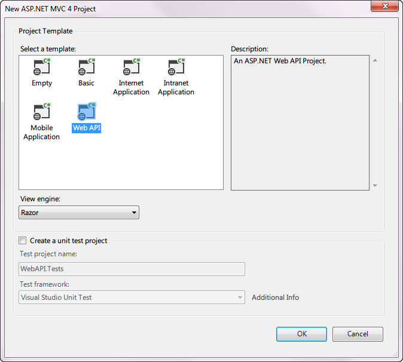This screenshot has height=362, width=403.
Task: Select the Mobile Application template icon
Action: click(42, 112)
